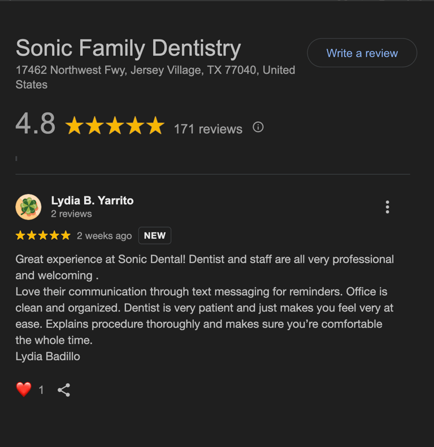This screenshot has height=447, width=434.
Task: Click the first star of the overall rating
Action: coord(75,126)
